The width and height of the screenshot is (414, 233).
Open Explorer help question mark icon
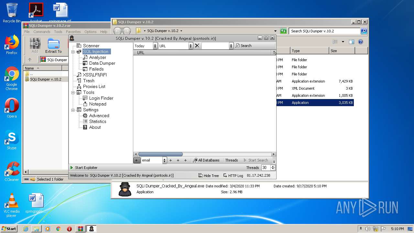[361, 42]
